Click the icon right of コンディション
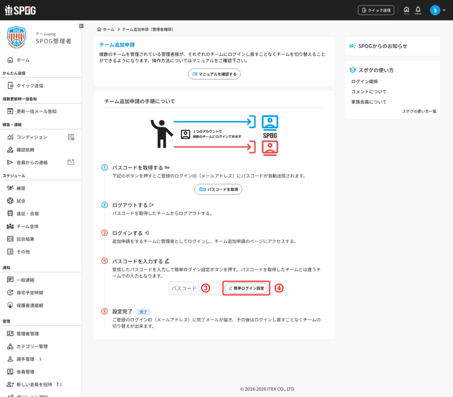The height and width of the screenshot is (397, 453). (x=71, y=137)
